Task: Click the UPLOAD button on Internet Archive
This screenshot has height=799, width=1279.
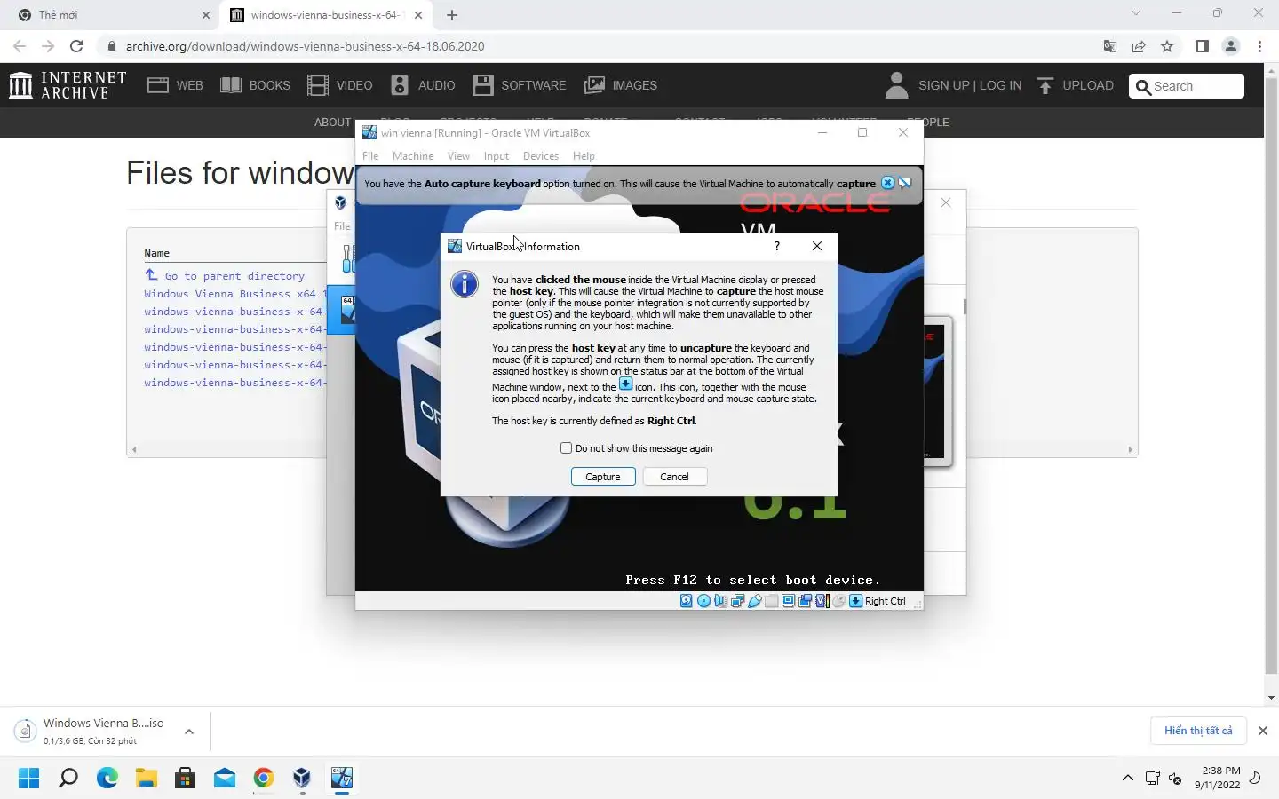Action: click(x=1075, y=85)
